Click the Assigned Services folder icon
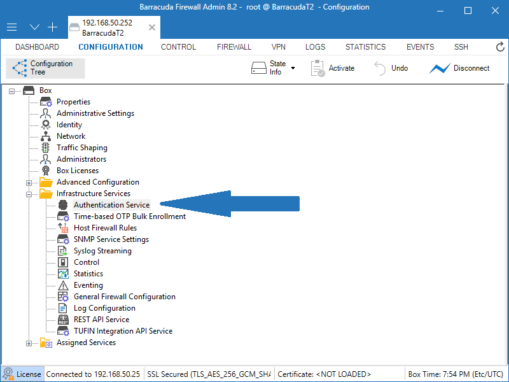 [46, 343]
